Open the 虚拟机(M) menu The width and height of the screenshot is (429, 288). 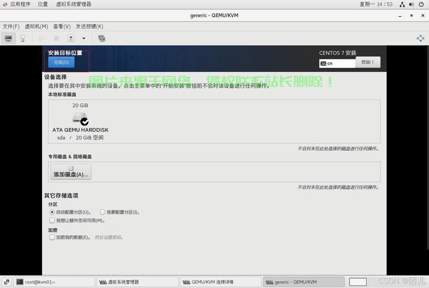click(x=36, y=26)
